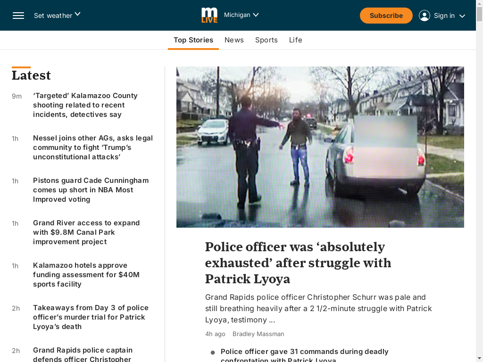Click the Subscribe button
Viewport: 483px width, 362px height.
click(386, 16)
